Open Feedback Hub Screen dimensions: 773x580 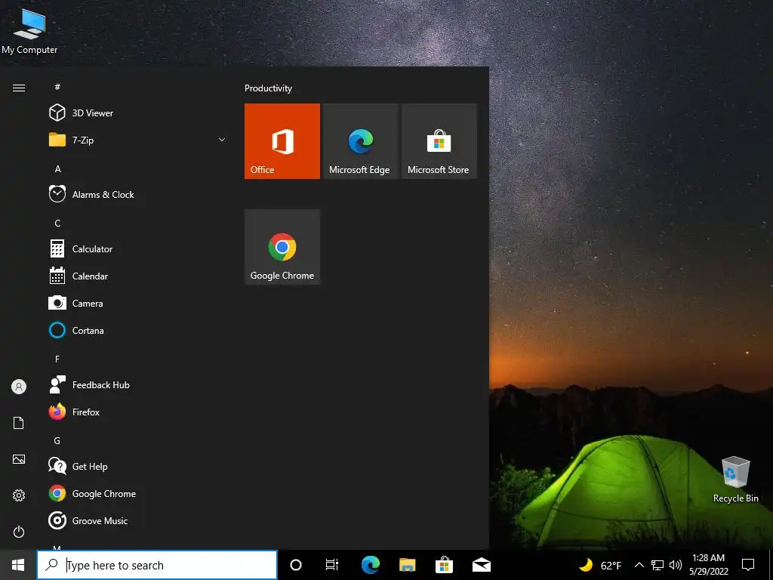tap(138, 384)
